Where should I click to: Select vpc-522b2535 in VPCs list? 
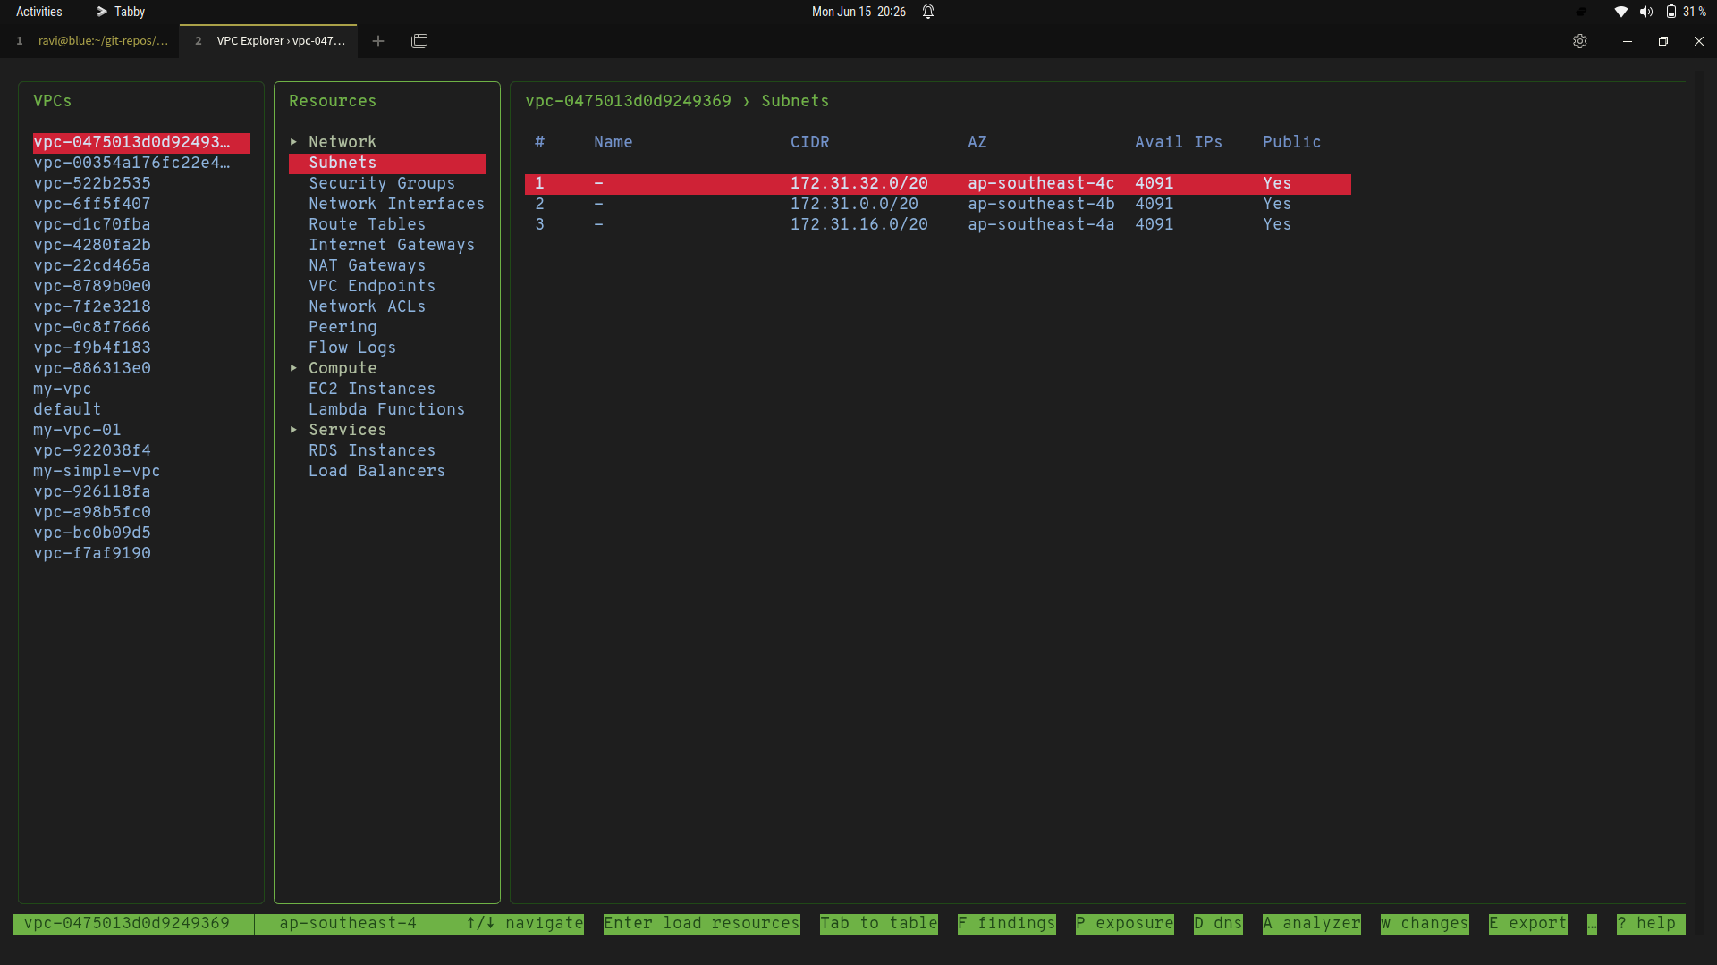tap(92, 183)
